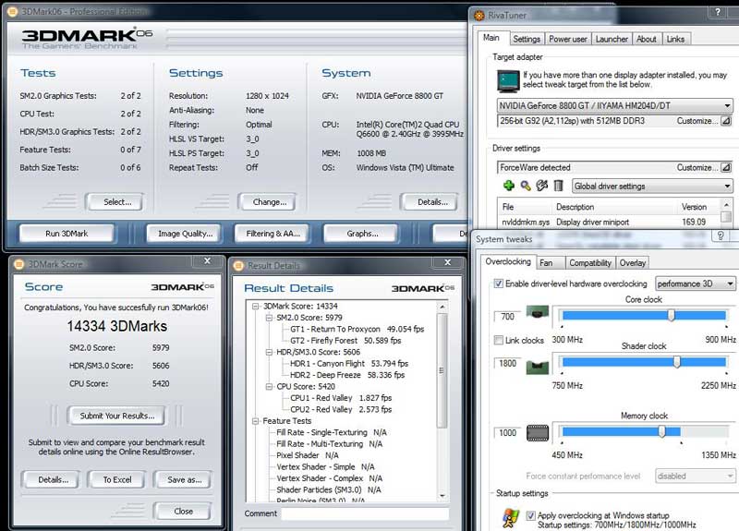Toggle Apply overclocking at Windows startup checkbox

pos(530,515)
